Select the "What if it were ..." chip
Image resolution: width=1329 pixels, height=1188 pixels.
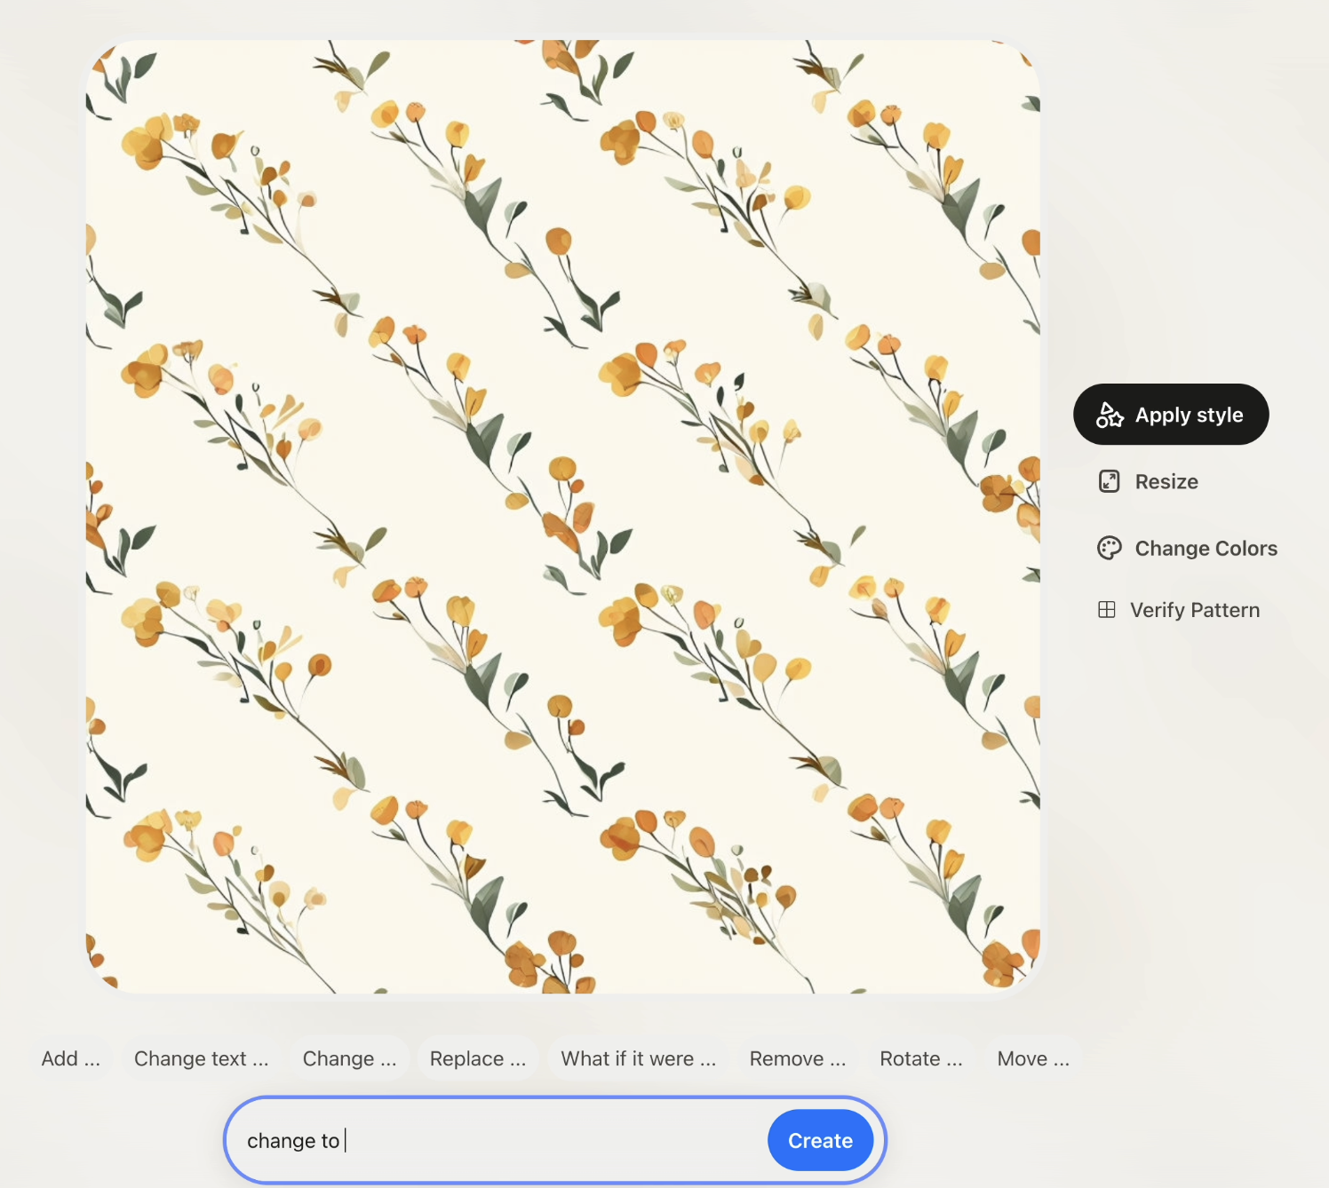(639, 1058)
